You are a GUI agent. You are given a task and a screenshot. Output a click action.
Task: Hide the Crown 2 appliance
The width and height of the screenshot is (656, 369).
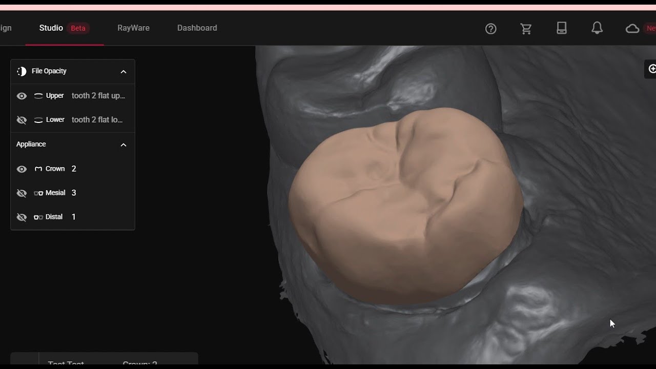[22, 169]
